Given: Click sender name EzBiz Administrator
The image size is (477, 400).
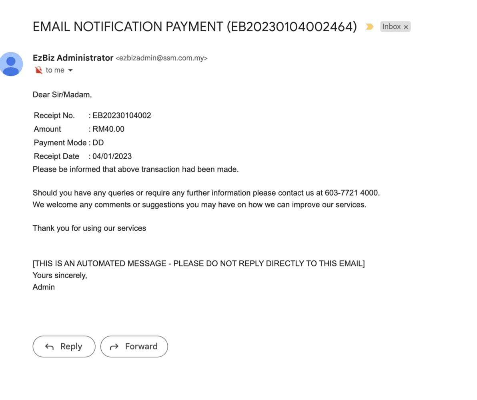Looking at the screenshot, I should click(x=73, y=58).
